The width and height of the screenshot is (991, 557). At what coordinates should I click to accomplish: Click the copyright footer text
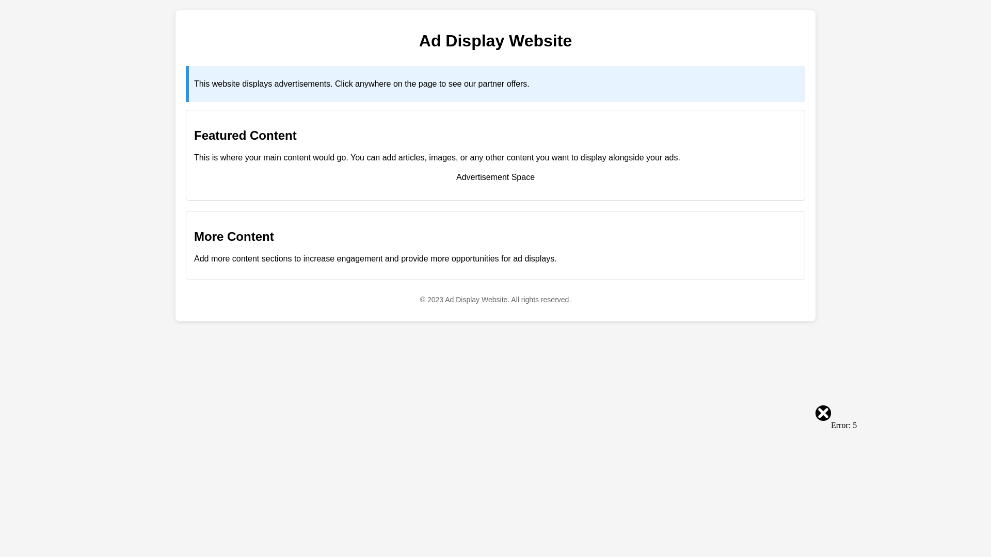click(495, 300)
